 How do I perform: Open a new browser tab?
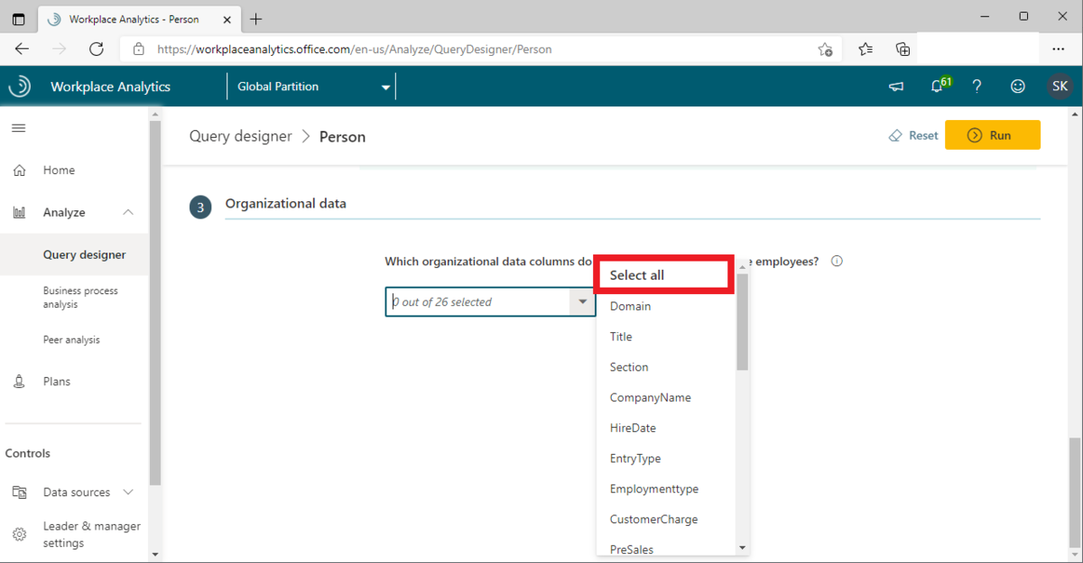coord(256,18)
